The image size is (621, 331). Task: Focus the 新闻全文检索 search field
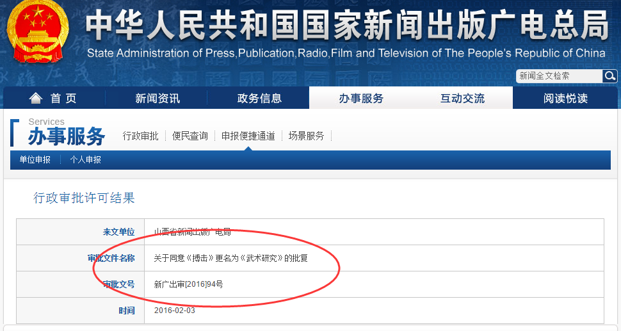point(559,76)
